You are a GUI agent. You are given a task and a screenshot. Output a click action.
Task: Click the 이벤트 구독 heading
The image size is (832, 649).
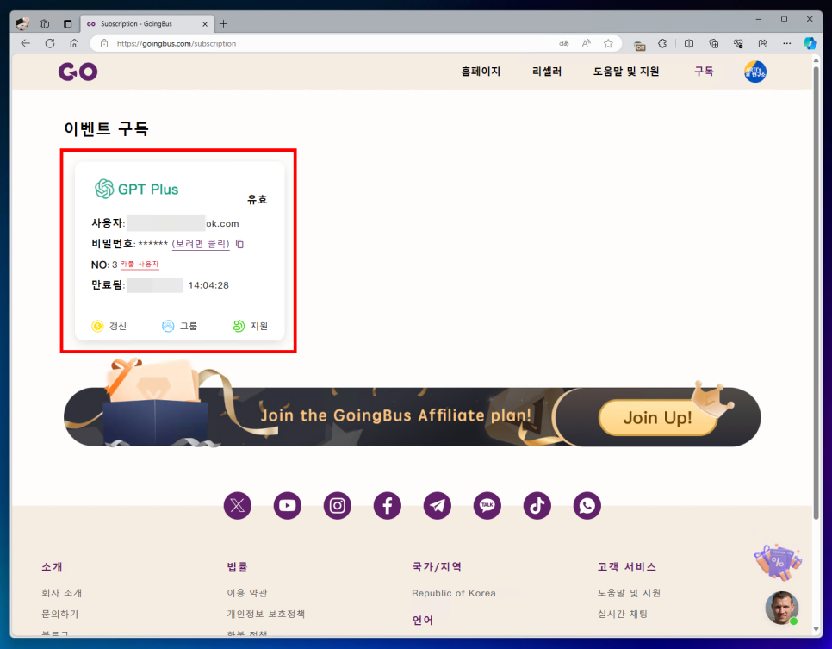click(x=106, y=128)
